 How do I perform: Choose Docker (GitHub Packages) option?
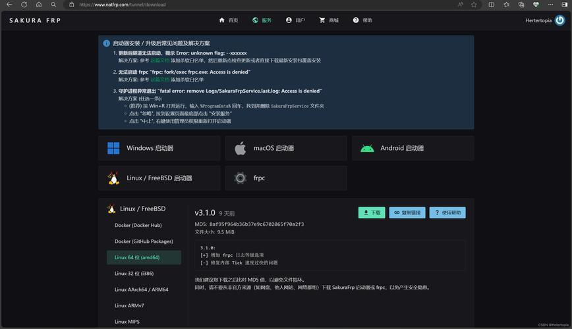(x=144, y=241)
